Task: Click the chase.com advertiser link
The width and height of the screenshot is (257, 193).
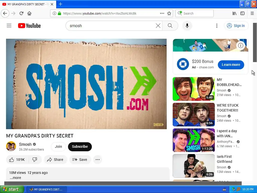Action: tap(206, 67)
